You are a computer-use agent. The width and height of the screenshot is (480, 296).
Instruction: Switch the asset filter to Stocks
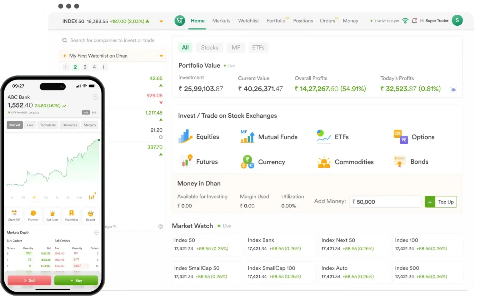coord(209,47)
